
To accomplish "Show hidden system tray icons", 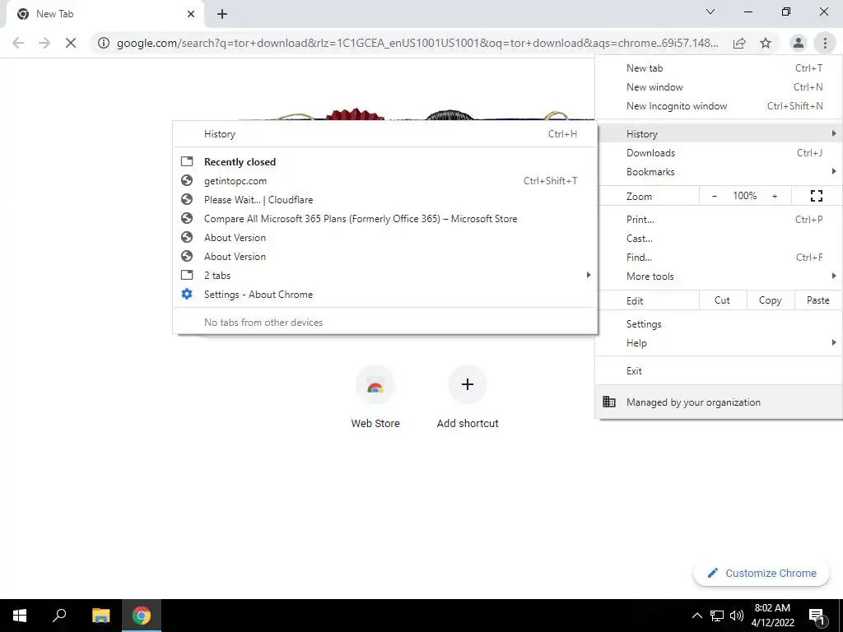I will pyautogui.click(x=696, y=616).
